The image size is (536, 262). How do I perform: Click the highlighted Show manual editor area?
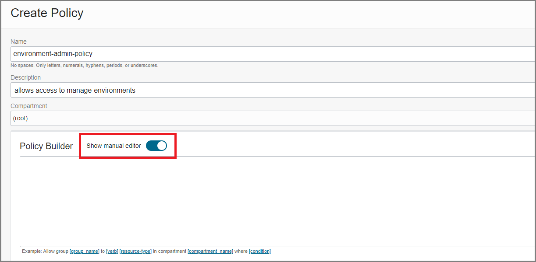tap(128, 146)
